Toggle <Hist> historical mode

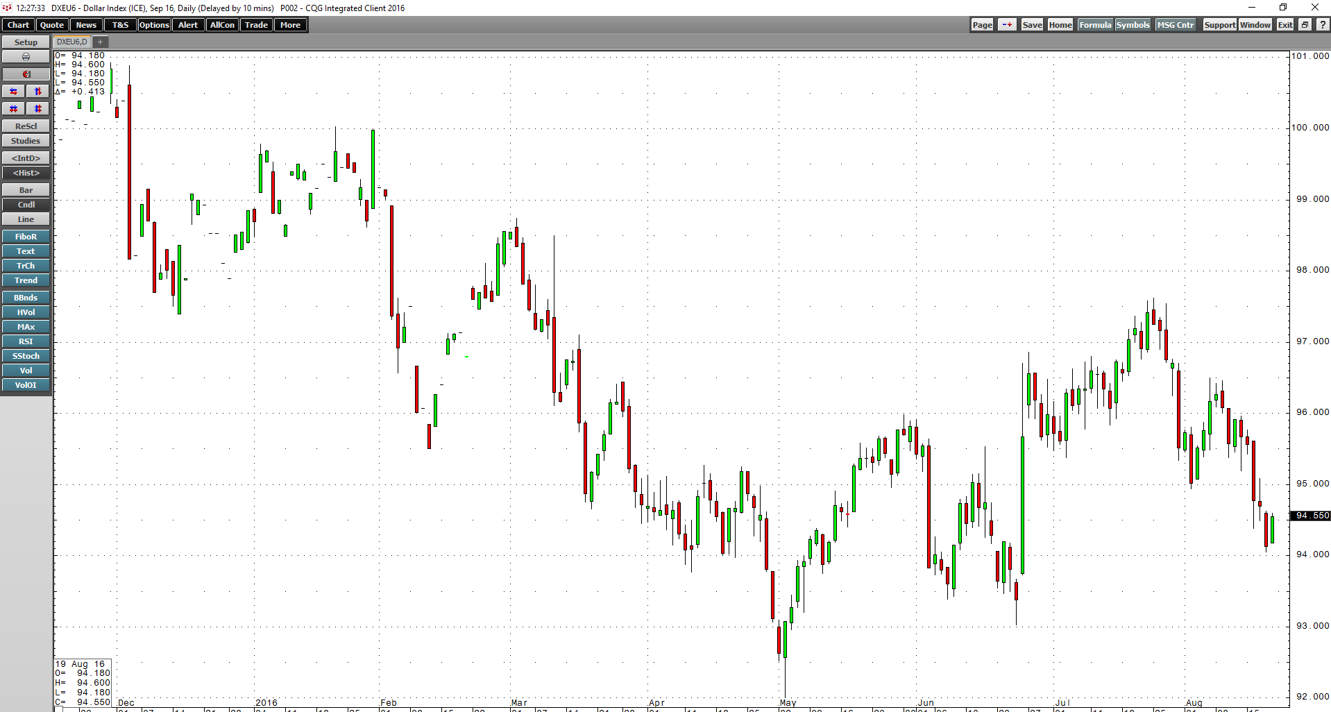(26, 173)
